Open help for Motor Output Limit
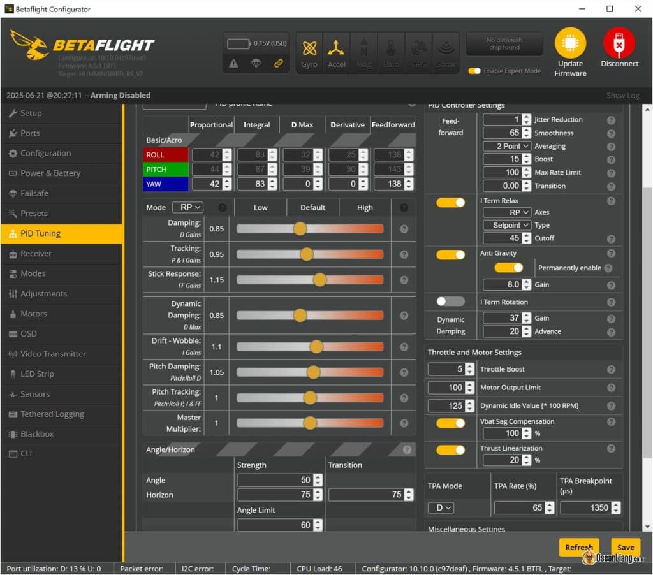 [x=611, y=388]
